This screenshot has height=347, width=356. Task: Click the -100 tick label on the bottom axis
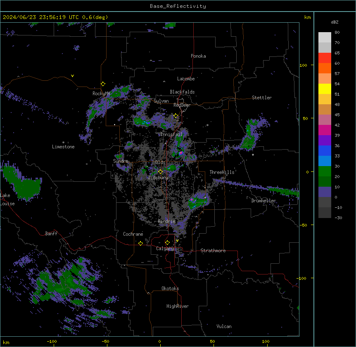[52, 341]
